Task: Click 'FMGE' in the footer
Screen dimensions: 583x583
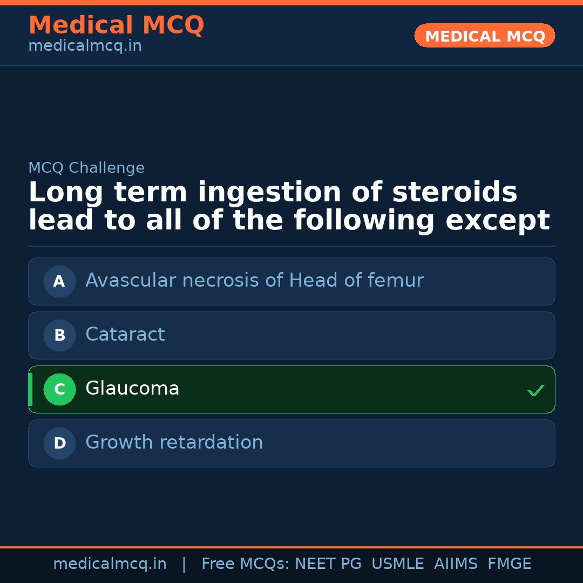Action: (509, 564)
